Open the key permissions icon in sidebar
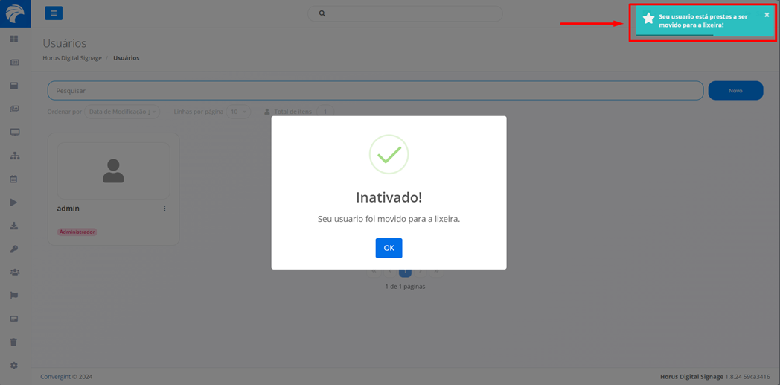This screenshot has height=385, width=780. (14, 249)
